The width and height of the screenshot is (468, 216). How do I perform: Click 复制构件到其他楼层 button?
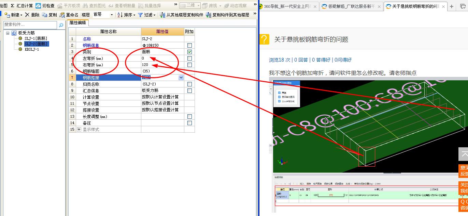coord(228,15)
